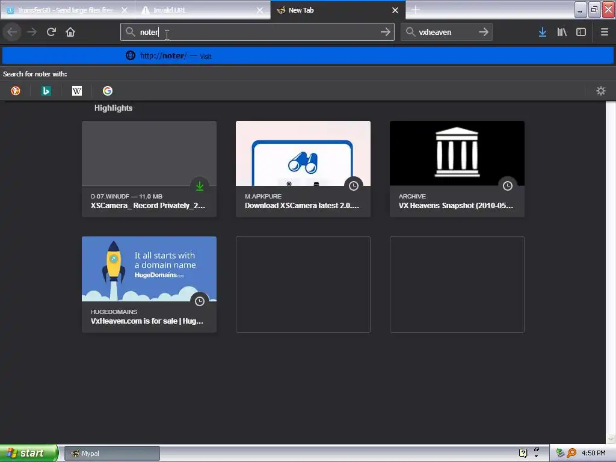This screenshot has height=462, width=616.
Task: Select the http://noter/ Visit suggestion
Action: point(307,56)
